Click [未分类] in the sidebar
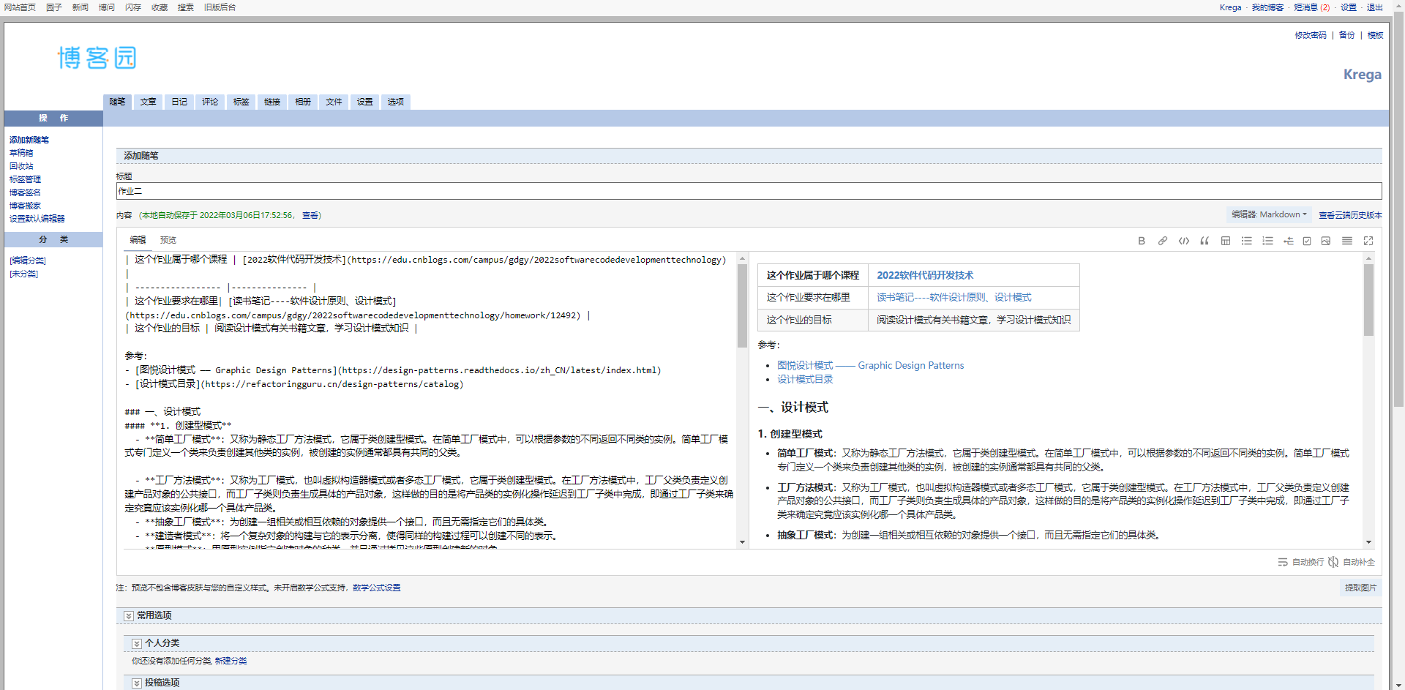This screenshot has width=1405, height=690. (23, 274)
